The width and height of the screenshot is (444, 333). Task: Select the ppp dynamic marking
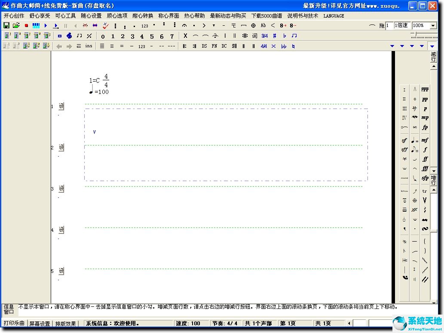[x=425, y=90]
